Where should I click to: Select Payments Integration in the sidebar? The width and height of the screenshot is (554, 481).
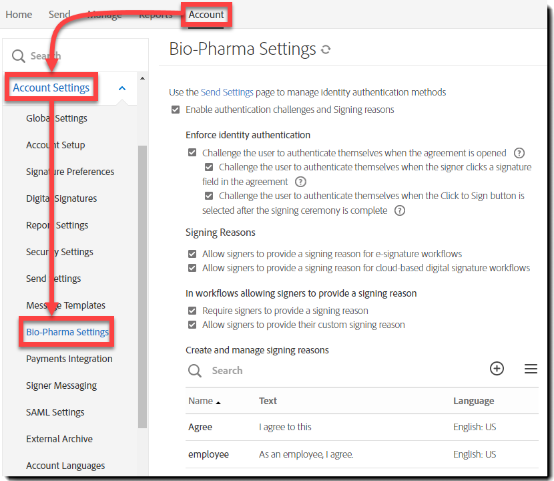[x=69, y=359]
